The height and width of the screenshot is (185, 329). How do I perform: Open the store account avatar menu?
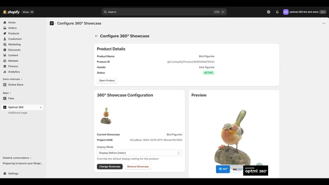285,12
